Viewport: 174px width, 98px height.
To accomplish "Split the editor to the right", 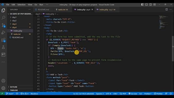I will tap(167, 10).
